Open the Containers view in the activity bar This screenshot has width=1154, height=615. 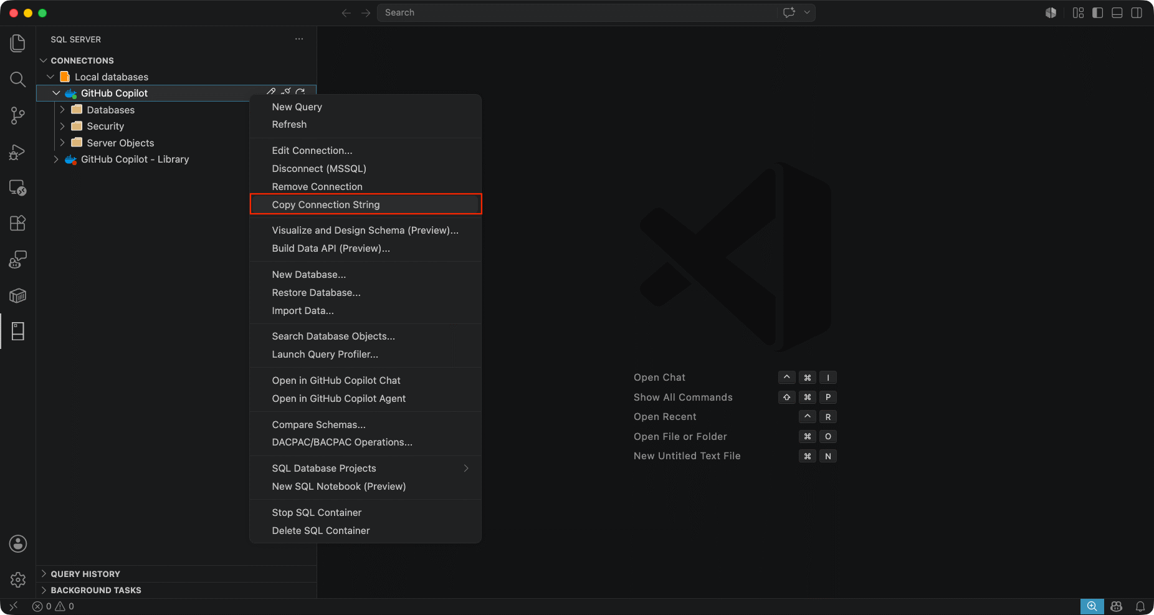[x=18, y=295]
